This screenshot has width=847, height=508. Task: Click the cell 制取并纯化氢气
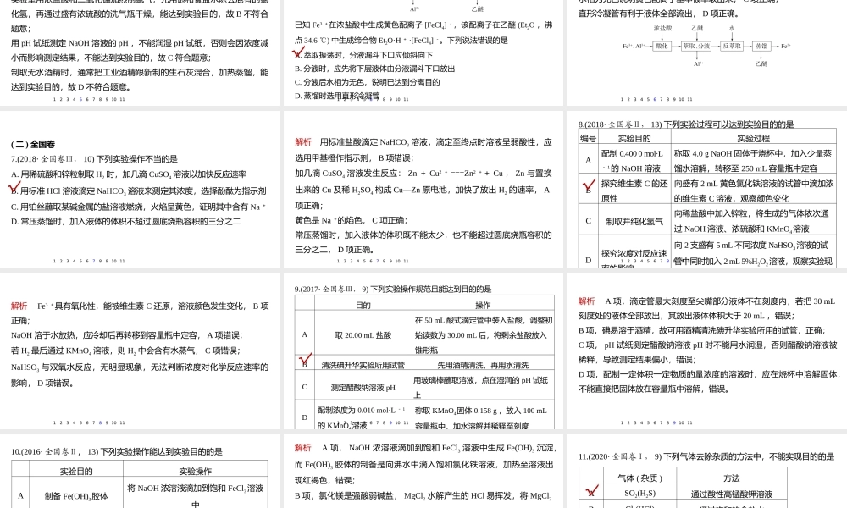pos(634,221)
